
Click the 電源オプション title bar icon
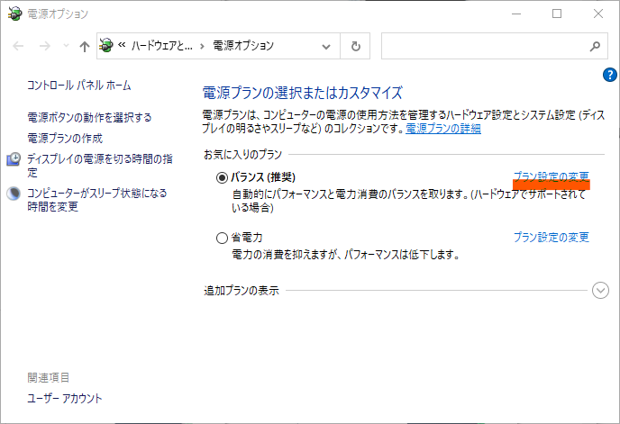click(14, 14)
